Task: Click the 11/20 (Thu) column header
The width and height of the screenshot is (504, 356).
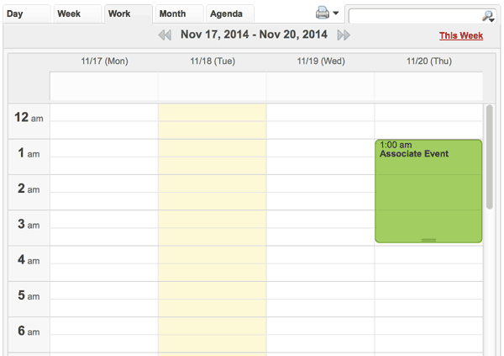Action: (x=429, y=61)
